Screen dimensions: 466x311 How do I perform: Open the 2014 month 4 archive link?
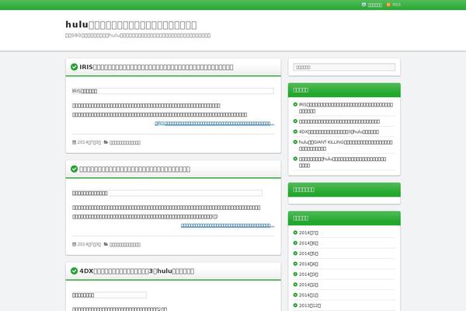pos(308,264)
